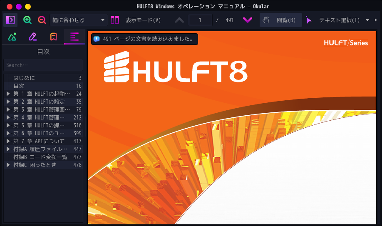Click the page number input field
The image size is (382, 226).
(200, 20)
